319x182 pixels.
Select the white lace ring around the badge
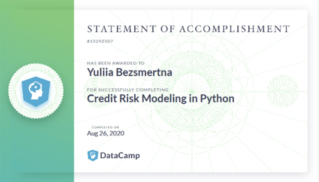tap(36, 91)
